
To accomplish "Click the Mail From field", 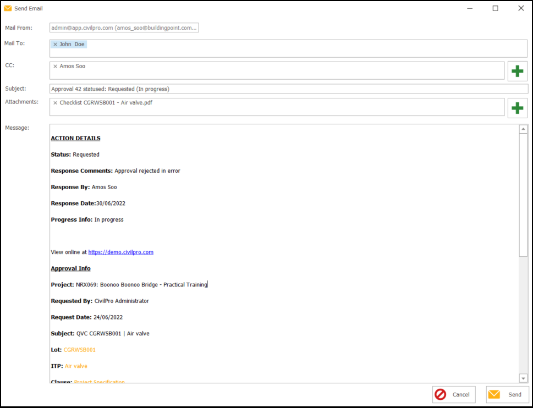I will 124,28.
